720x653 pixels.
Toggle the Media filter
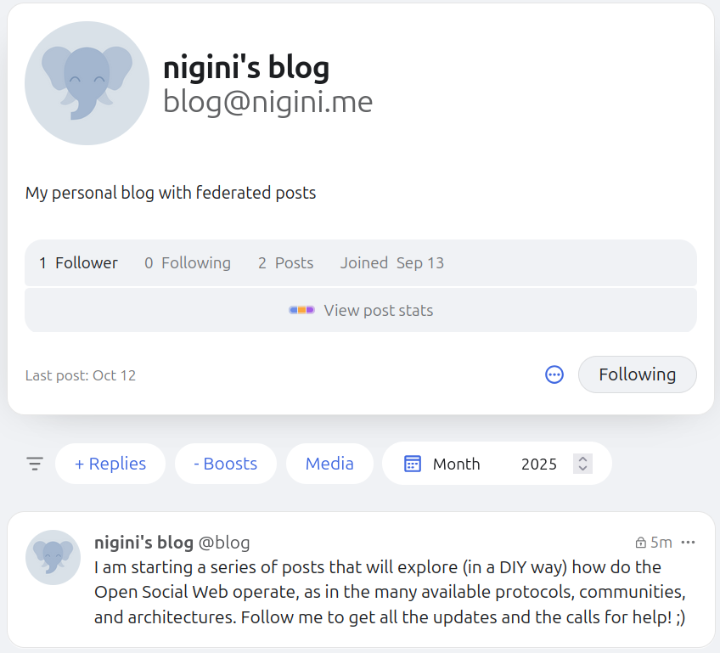click(x=329, y=464)
